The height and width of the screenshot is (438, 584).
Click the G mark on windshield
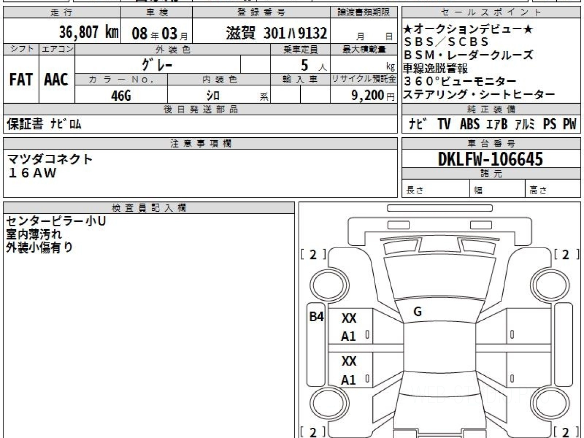[418, 312]
